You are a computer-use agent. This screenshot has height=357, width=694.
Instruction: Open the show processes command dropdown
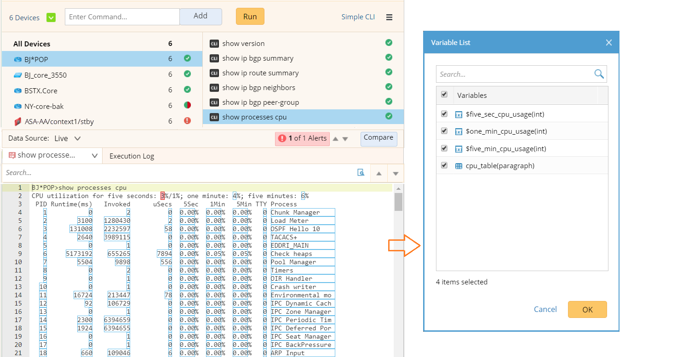pos(94,156)
